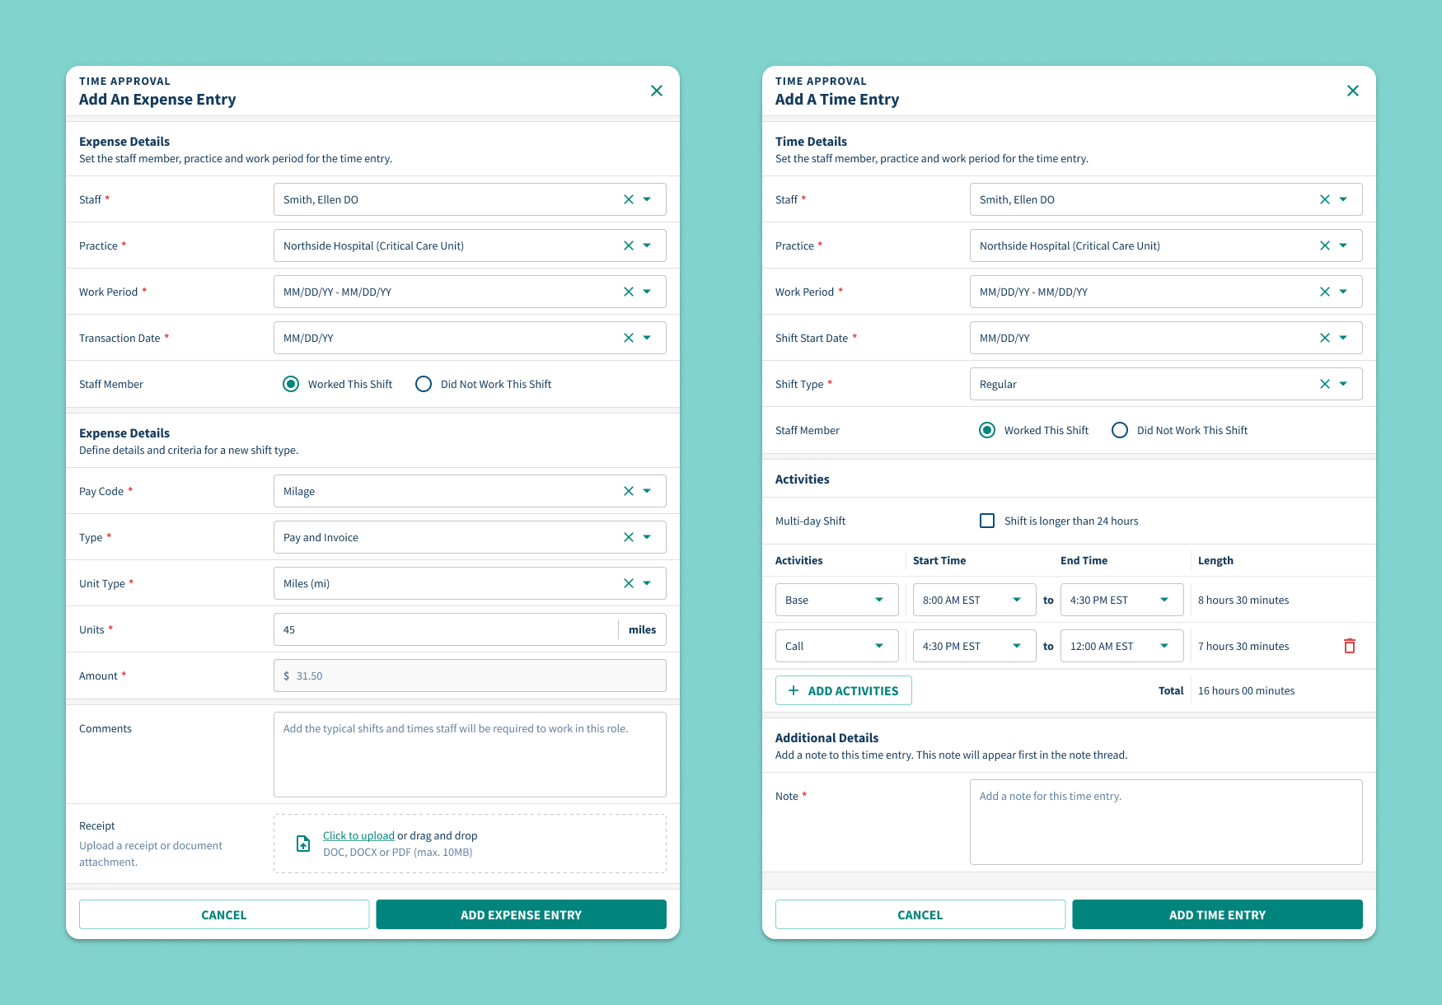Click Add Time Entry button
Viewport: 1442px width, 1005px height.
(1218, 914)
